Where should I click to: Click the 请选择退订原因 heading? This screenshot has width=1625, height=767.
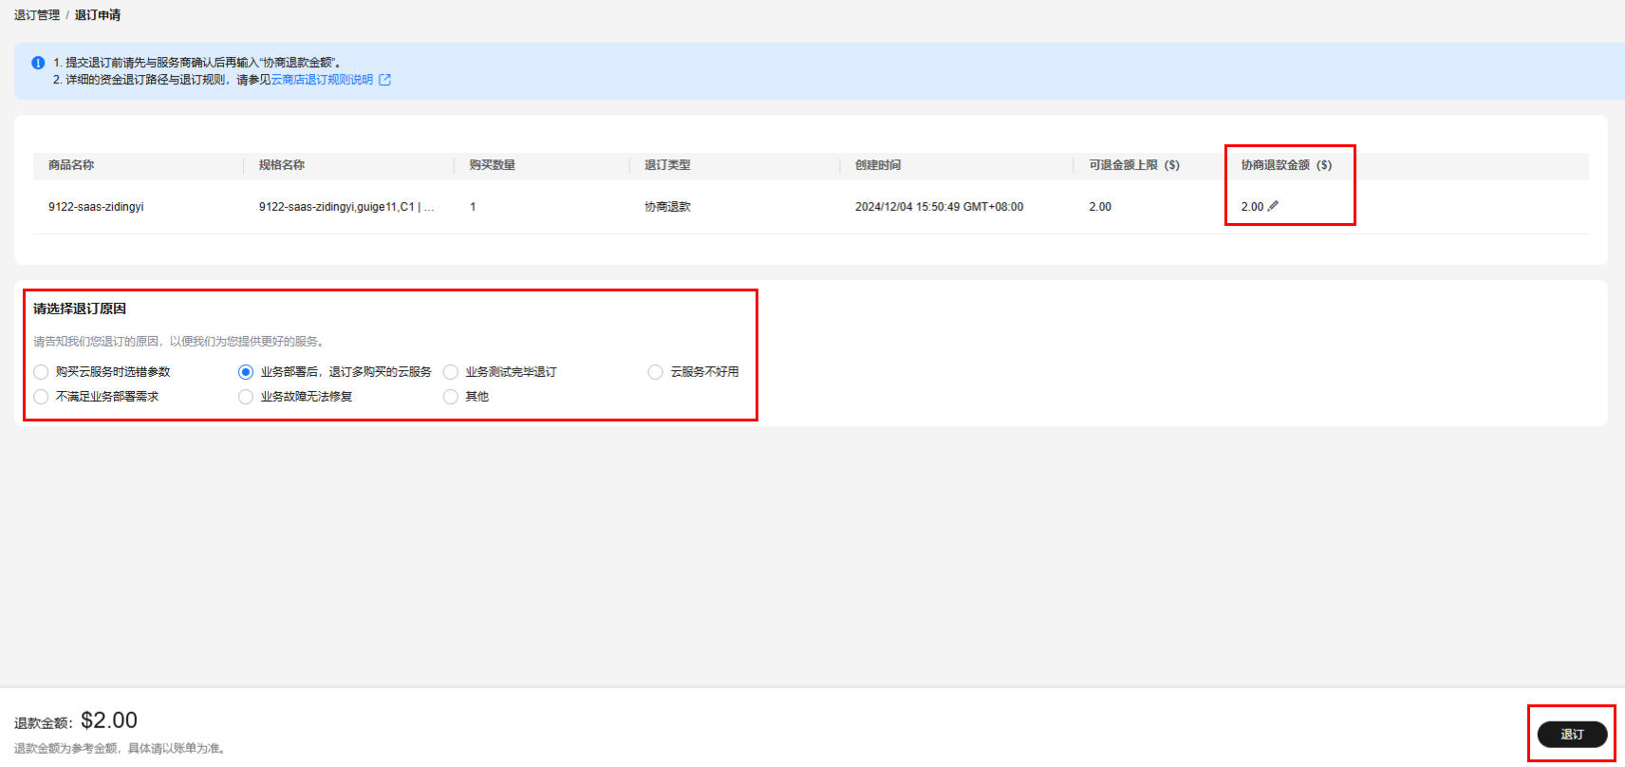coord(80,309)
